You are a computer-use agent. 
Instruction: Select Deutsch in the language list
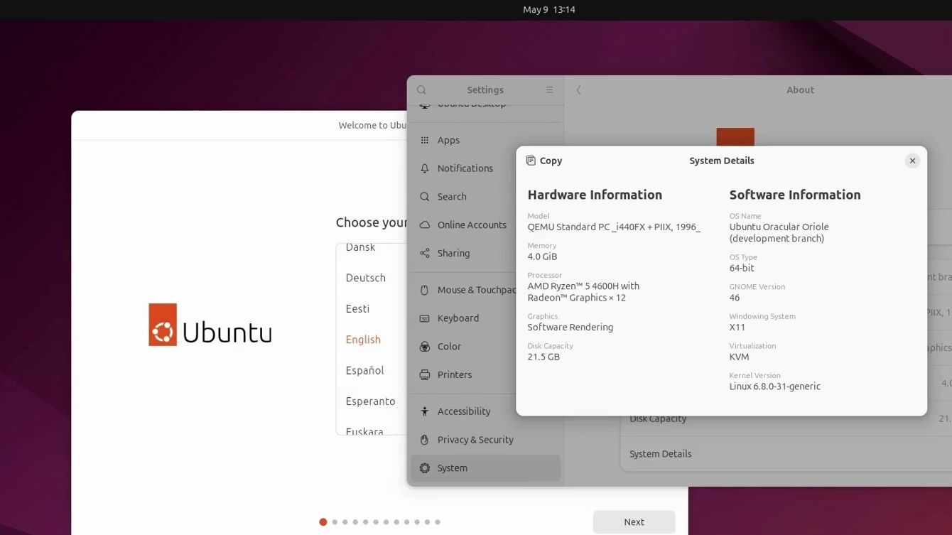366,278
